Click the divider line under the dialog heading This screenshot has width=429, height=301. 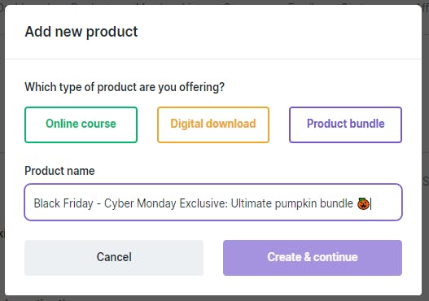coord(213,59)
